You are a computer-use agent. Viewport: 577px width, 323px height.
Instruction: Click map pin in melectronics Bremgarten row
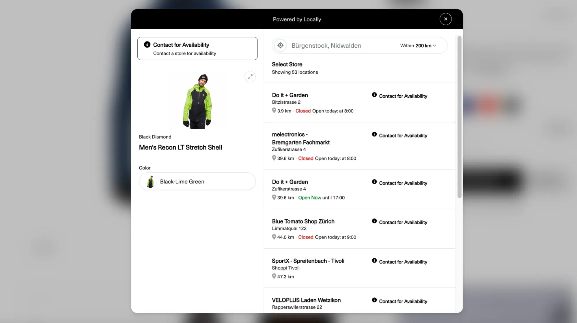(274, 158)
